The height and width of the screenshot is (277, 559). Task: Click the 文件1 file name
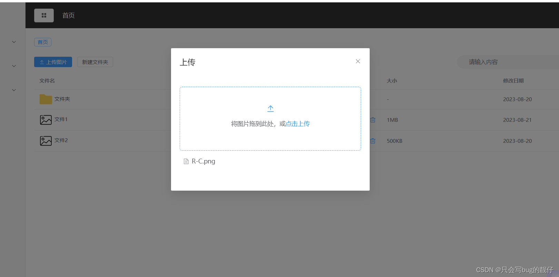[61, 119]
